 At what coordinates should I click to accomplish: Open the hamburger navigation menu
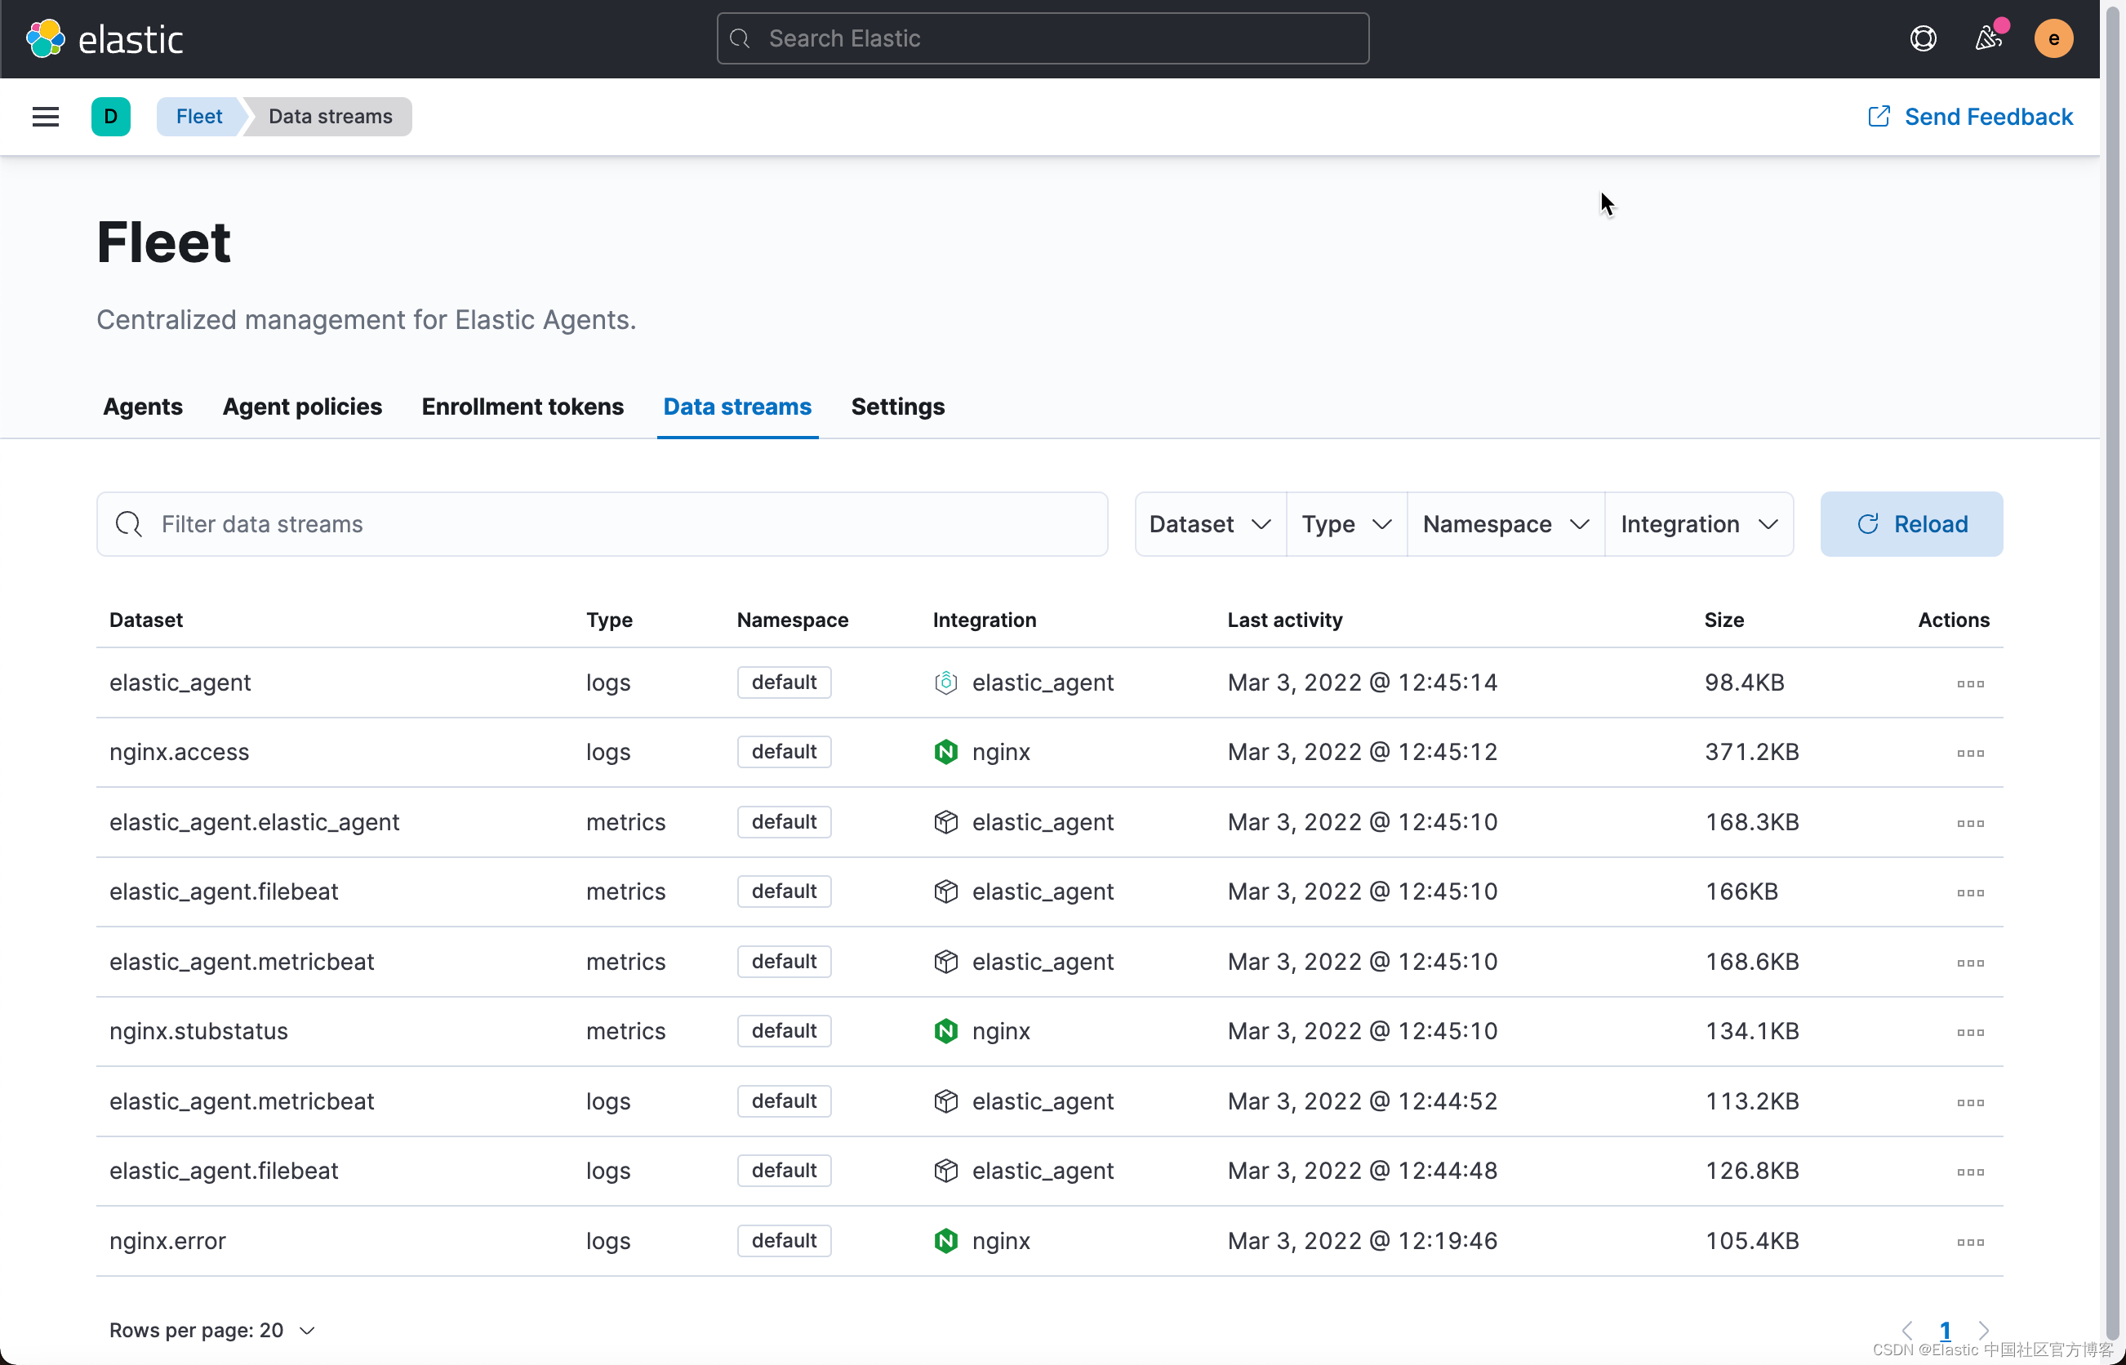pos(45,116)
